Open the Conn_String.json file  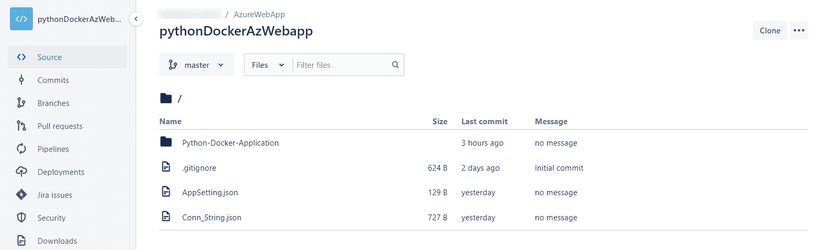211,217
